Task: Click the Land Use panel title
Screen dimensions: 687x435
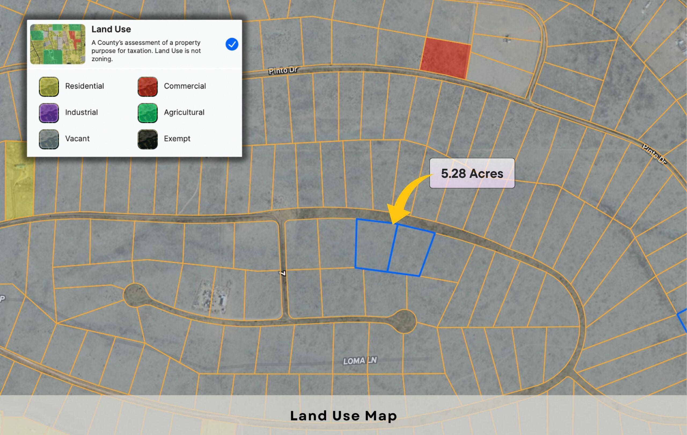Action: click(111, 29)
